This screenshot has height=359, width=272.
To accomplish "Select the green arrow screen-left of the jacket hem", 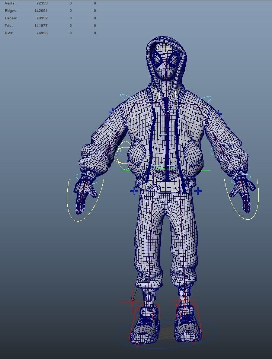I will pyautogui.click(x=125, y=170).
